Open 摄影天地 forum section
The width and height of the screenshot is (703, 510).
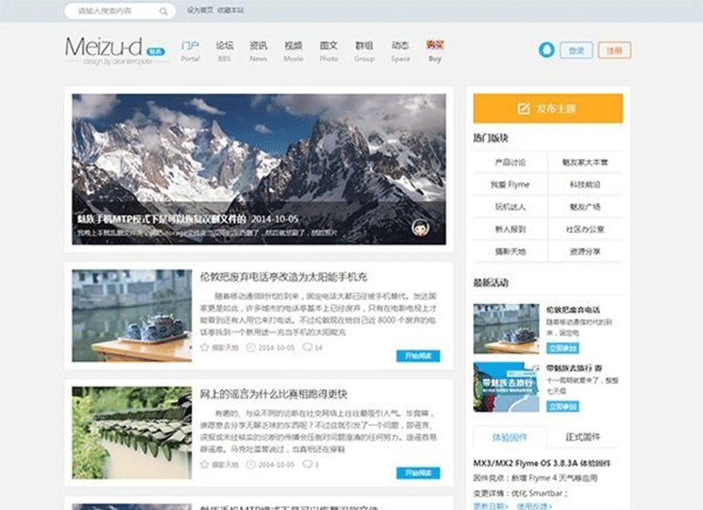pyautogui.click(x=510, y=252)
